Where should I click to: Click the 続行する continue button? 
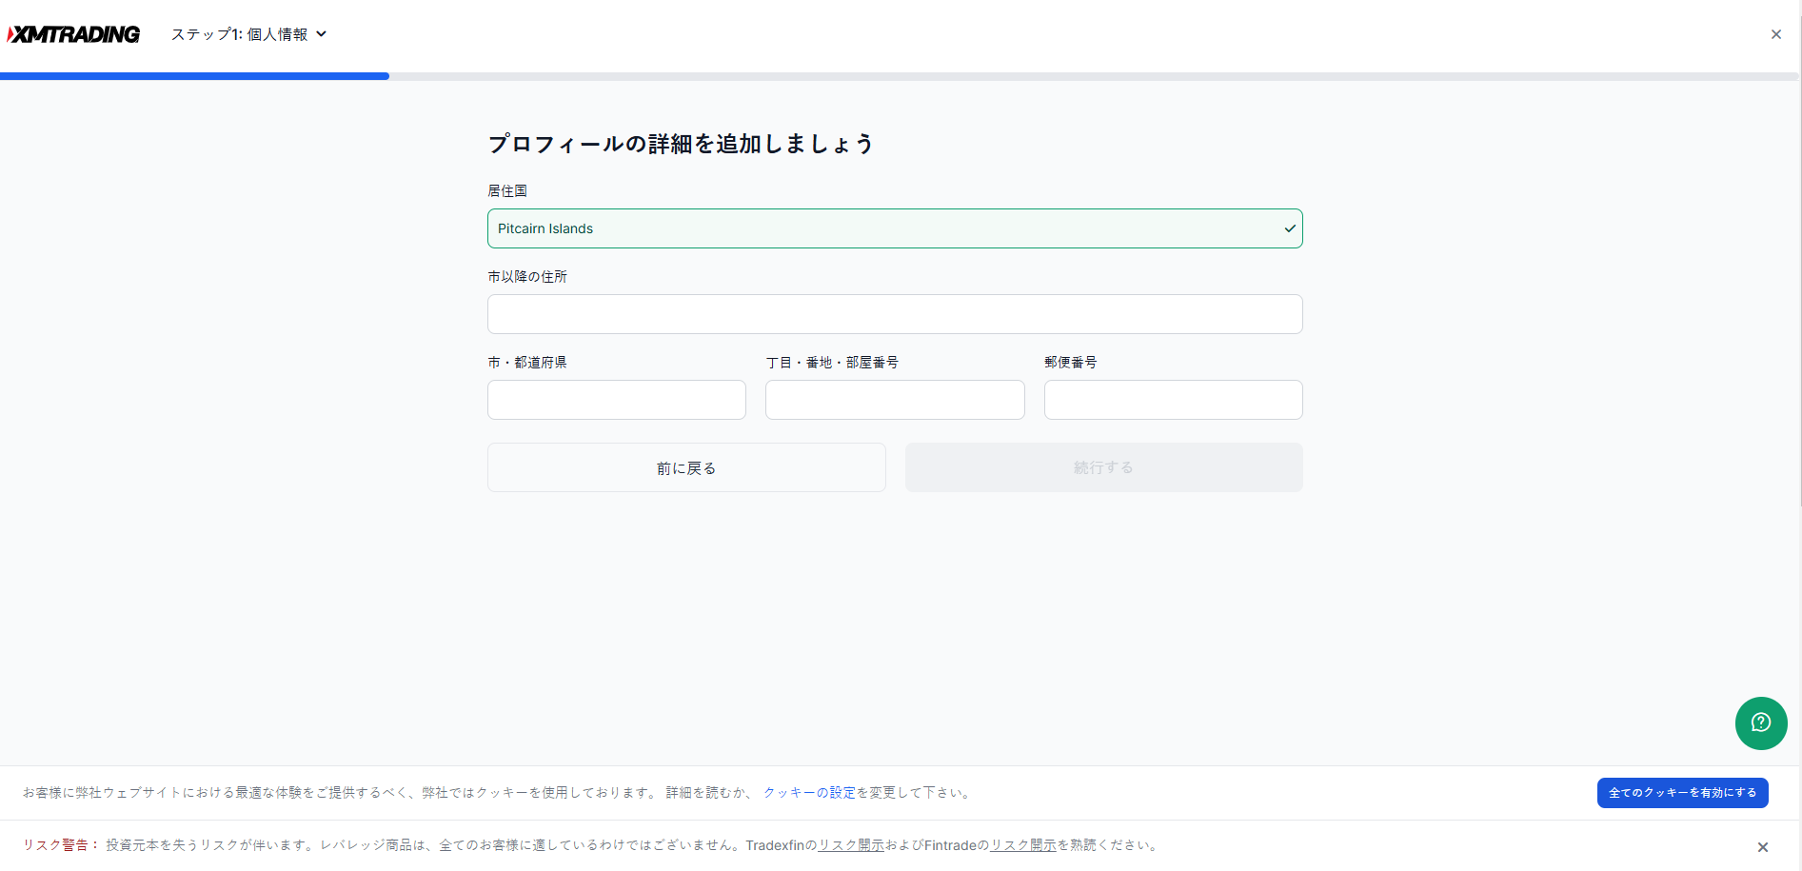1103,467
